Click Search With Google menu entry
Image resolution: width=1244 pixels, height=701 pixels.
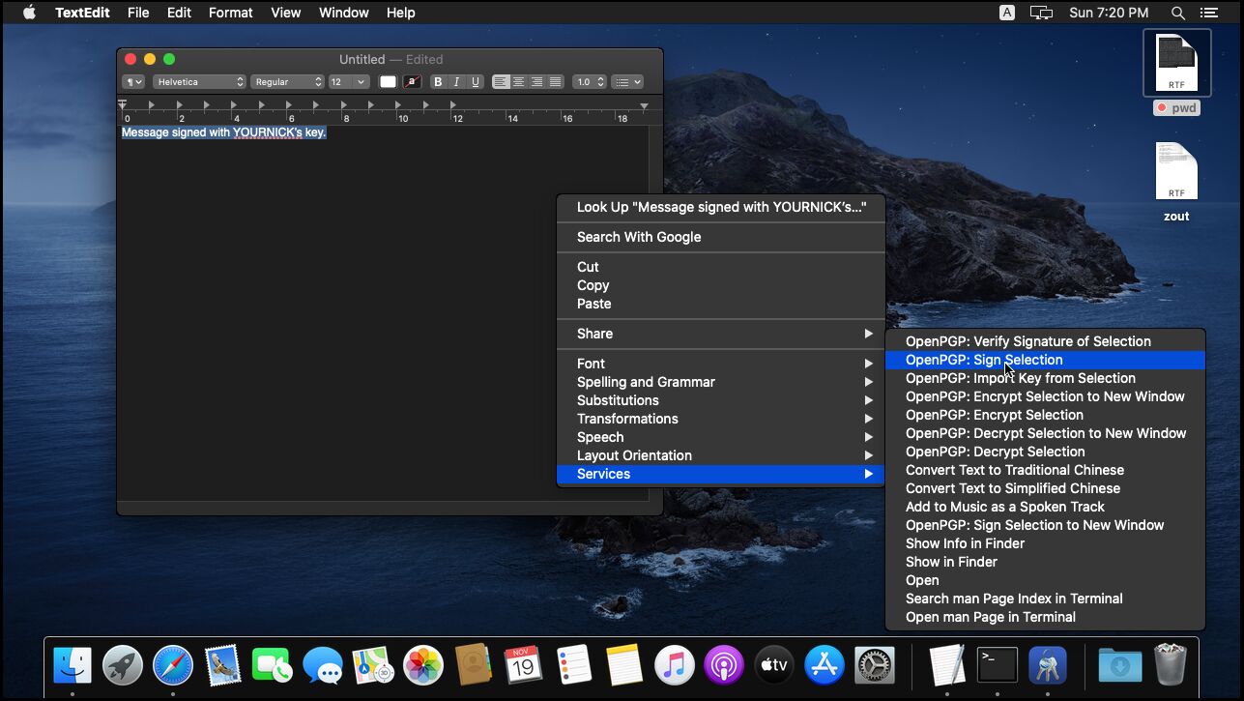point(639,237)
